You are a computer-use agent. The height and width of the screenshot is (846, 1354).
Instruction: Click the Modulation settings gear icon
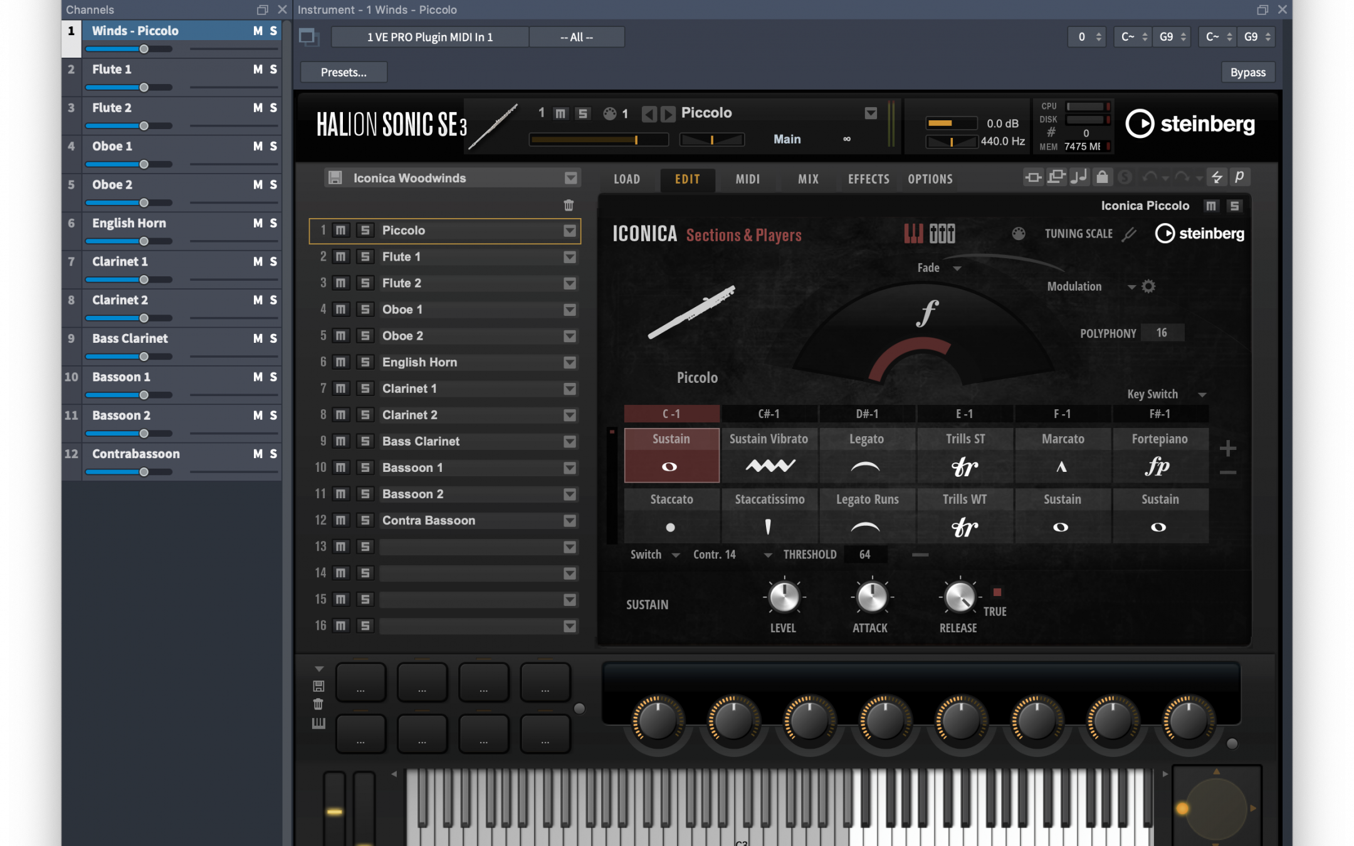pyautogui.click(x=1148, y=286)
